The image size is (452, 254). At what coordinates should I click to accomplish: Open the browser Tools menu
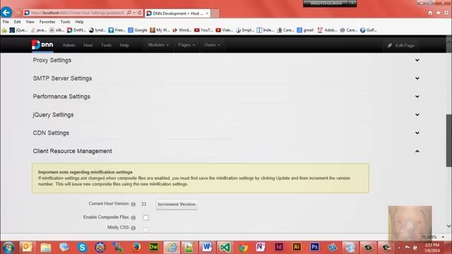coord(65,22)
